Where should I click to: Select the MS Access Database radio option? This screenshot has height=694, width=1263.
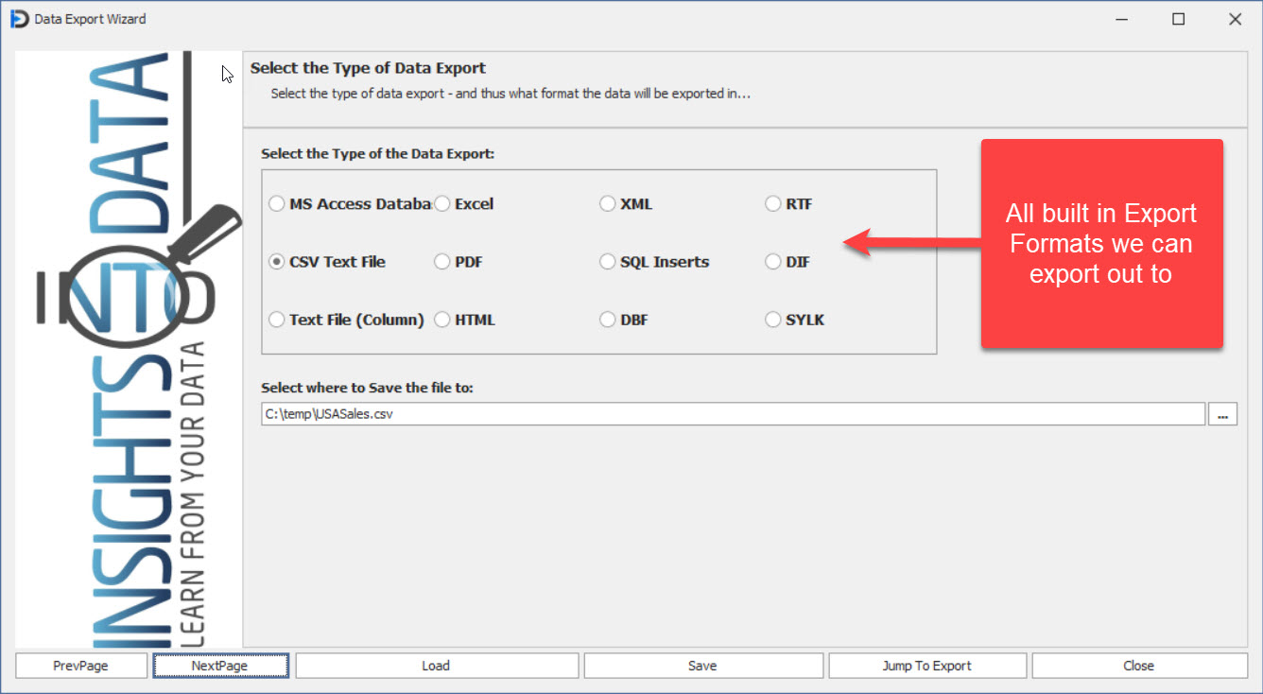pos(277,204)
